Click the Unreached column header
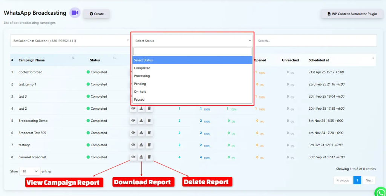386x196 pixels. tap(290, 60)
